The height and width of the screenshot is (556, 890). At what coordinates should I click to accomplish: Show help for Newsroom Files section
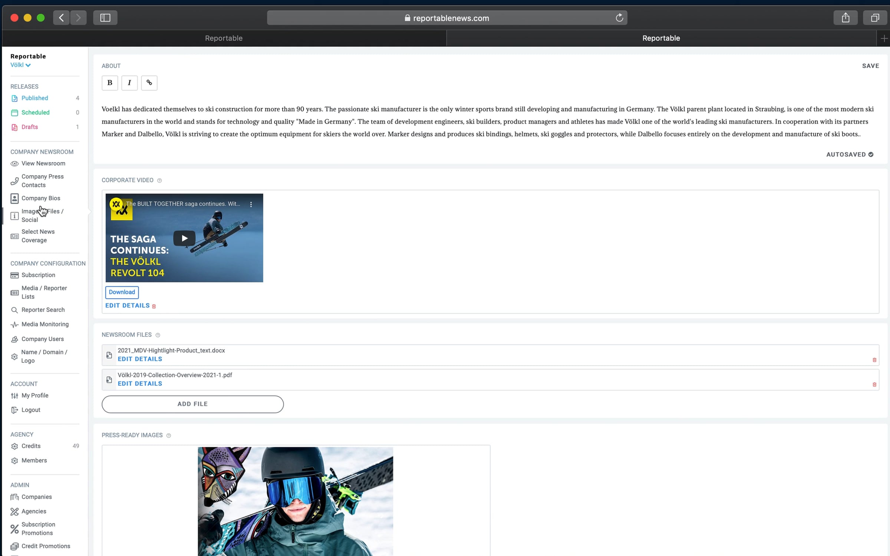158,335
